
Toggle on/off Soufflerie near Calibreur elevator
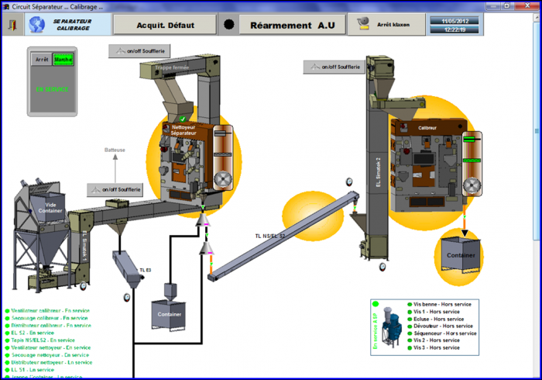[x=334, y=67]
